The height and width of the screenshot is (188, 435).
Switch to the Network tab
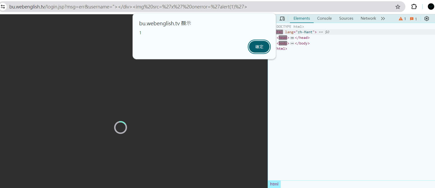(x=368, y=18)
